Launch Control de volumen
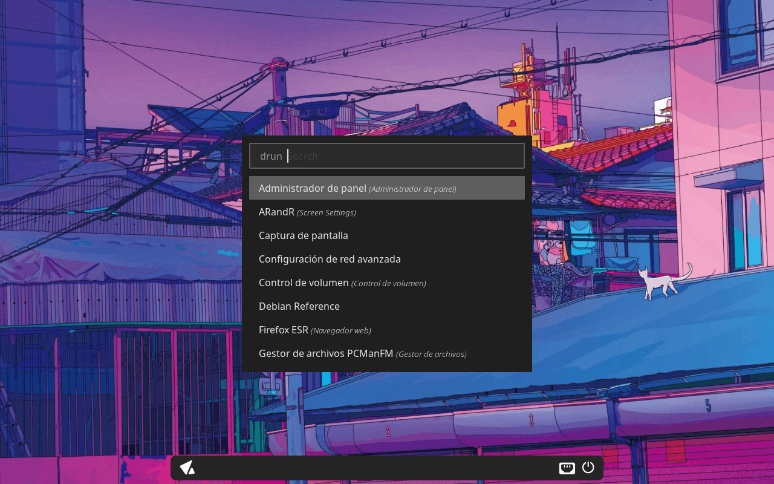This screenshot has height=484, width=774. tap(304, 283)
